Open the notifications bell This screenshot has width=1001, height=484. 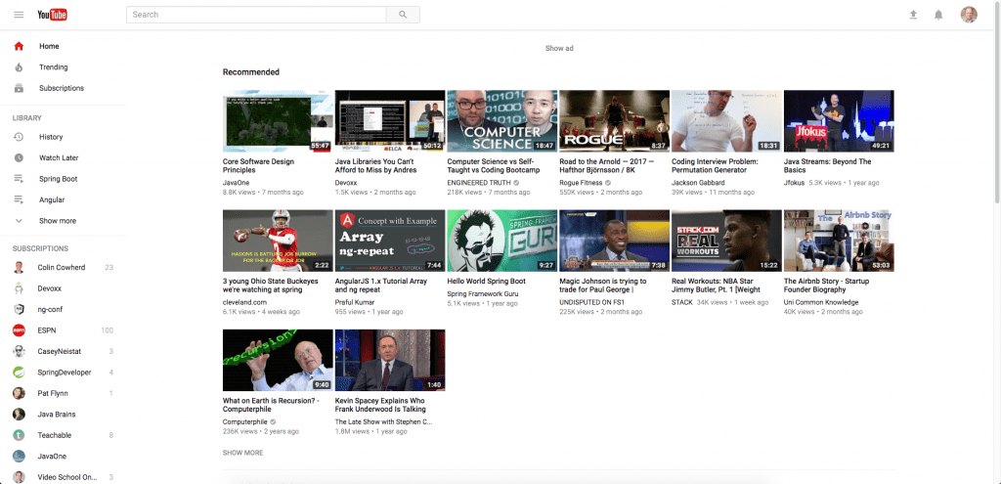click(x=938, y=15)
